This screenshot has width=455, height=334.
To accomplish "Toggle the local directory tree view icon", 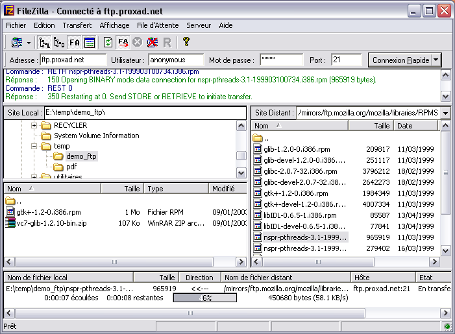I will tap(44, 43).
